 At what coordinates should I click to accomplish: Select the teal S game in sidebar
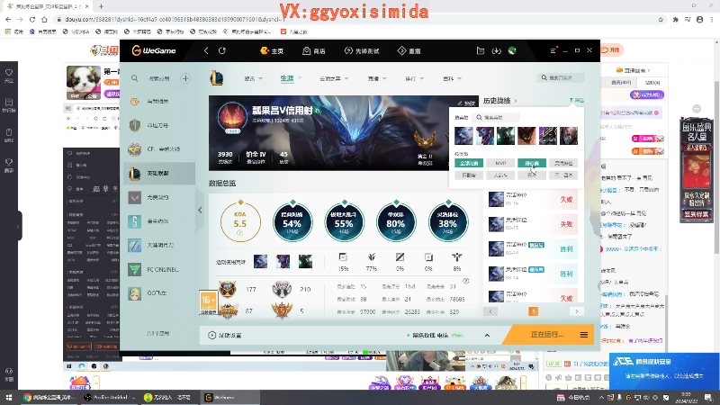pos(159,221)
